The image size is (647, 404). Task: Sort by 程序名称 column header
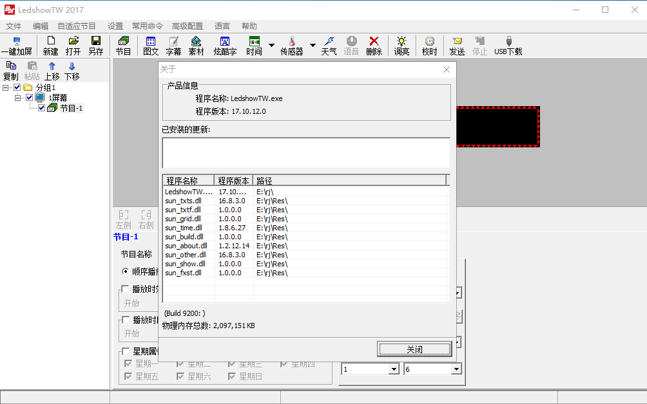(189, 180)
